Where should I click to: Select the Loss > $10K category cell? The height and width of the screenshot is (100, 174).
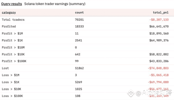click(x=11, y=89)
